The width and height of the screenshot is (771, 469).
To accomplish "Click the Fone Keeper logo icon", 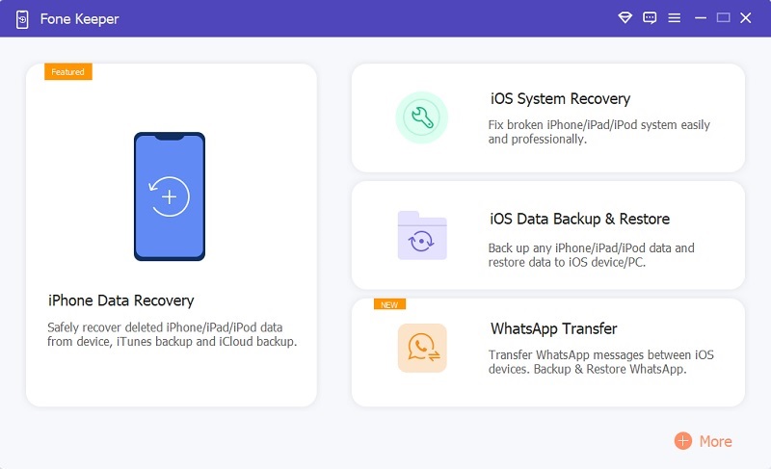I will (21, 19).
